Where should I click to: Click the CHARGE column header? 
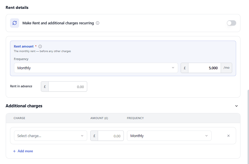click(19, 118)
